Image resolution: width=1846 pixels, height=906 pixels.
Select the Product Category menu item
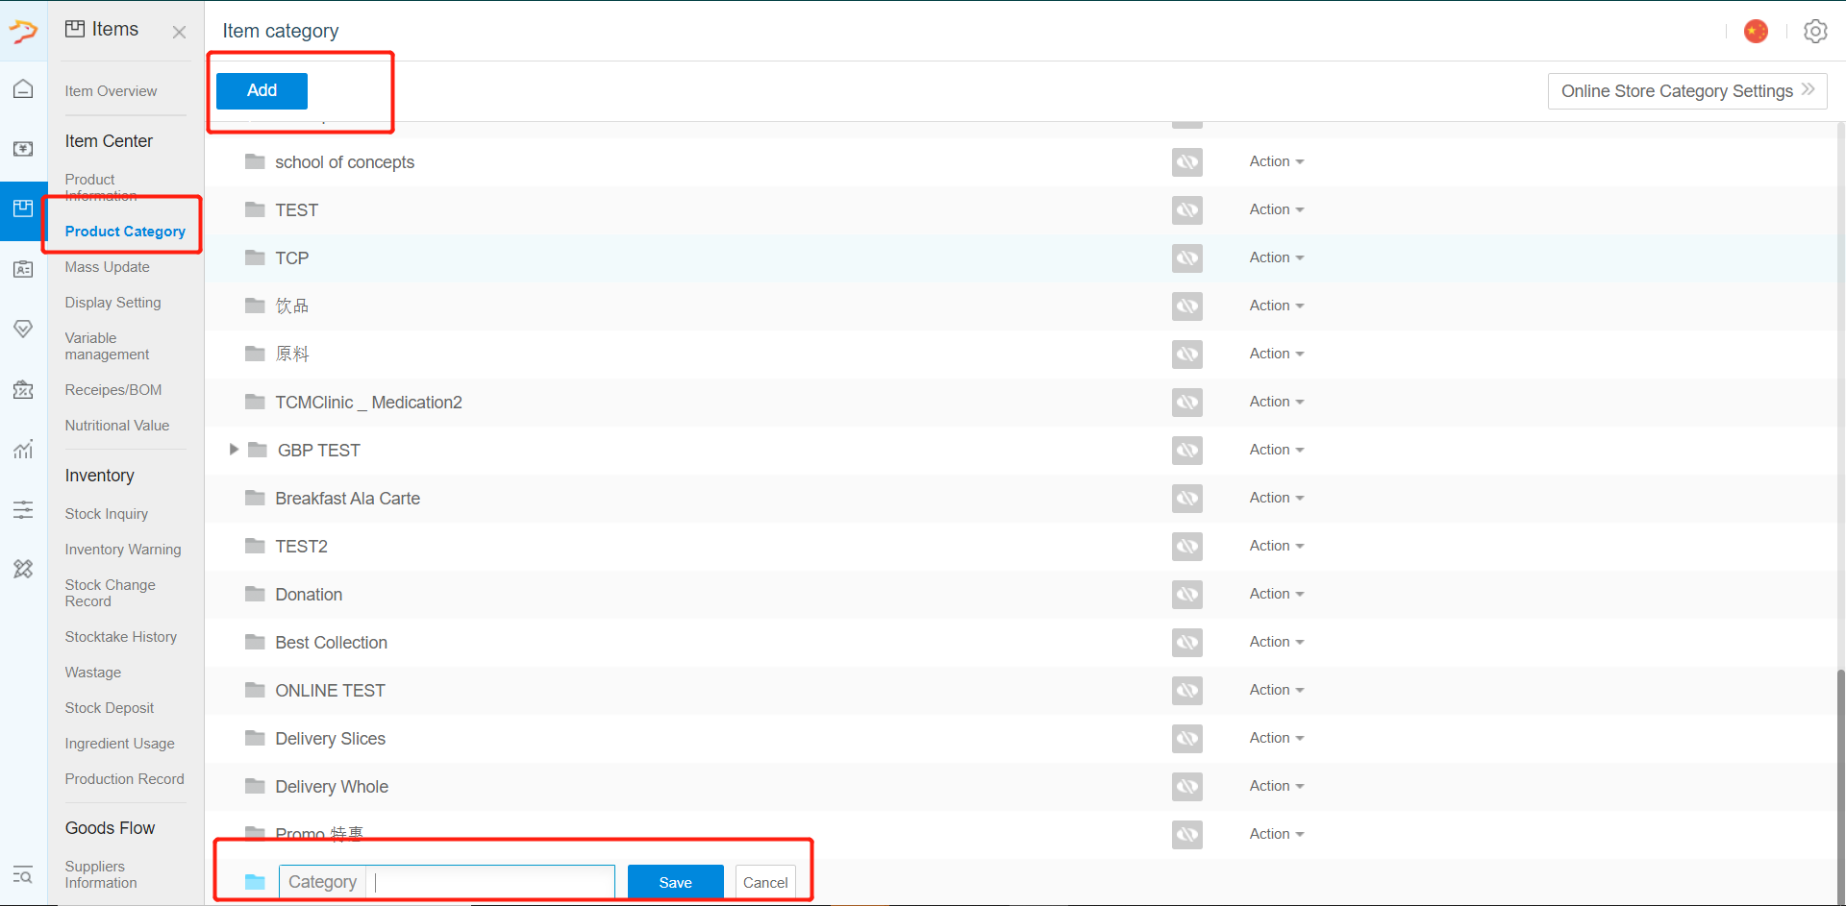click(125, 232)
